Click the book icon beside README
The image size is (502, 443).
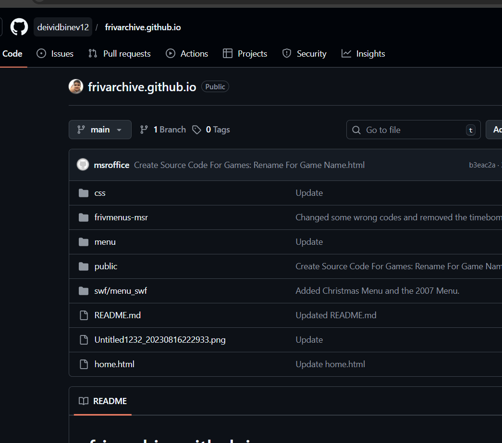pyautogui.click(x=84, y=401)
